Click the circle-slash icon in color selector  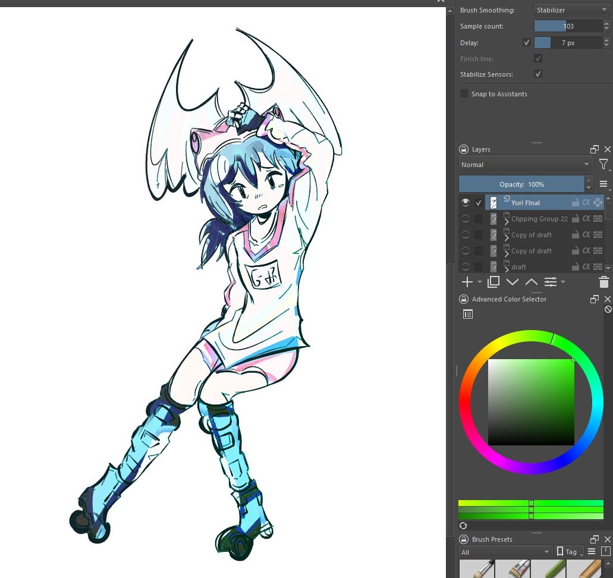point(608,309)
